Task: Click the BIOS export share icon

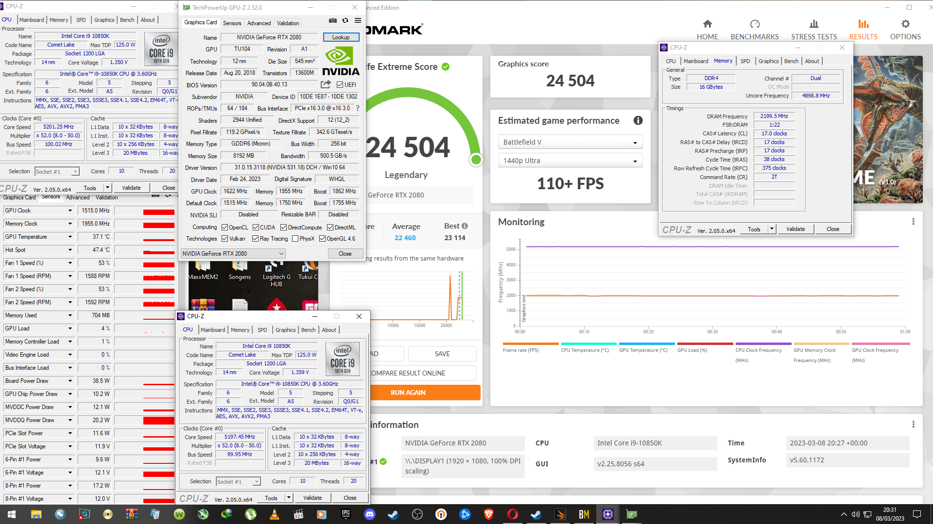Action: pos(326,84)
